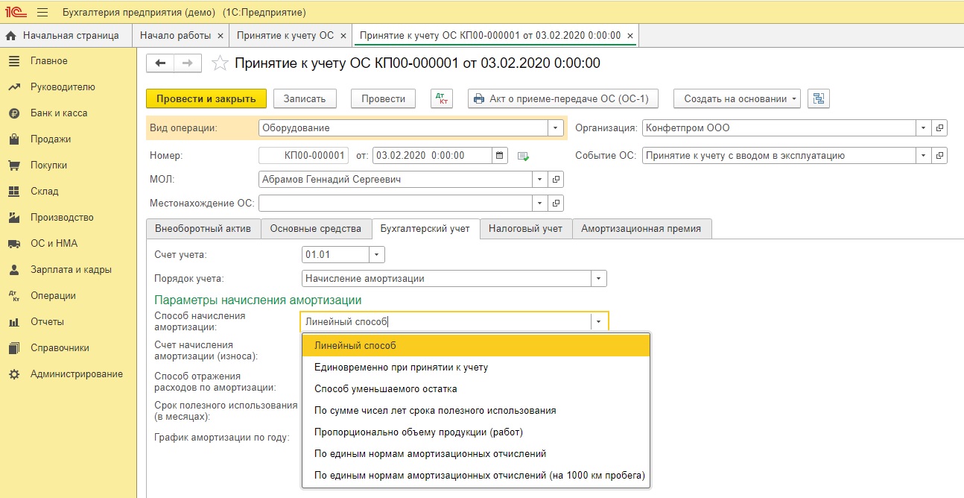Select единым нормам на 1000 км пробега
The width and height of the screenshot is (964, 498).
(x=476, y=476)
